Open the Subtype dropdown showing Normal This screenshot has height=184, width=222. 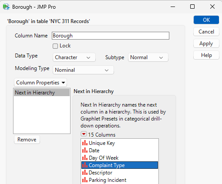pyautogui.click(x=148, y=57)
